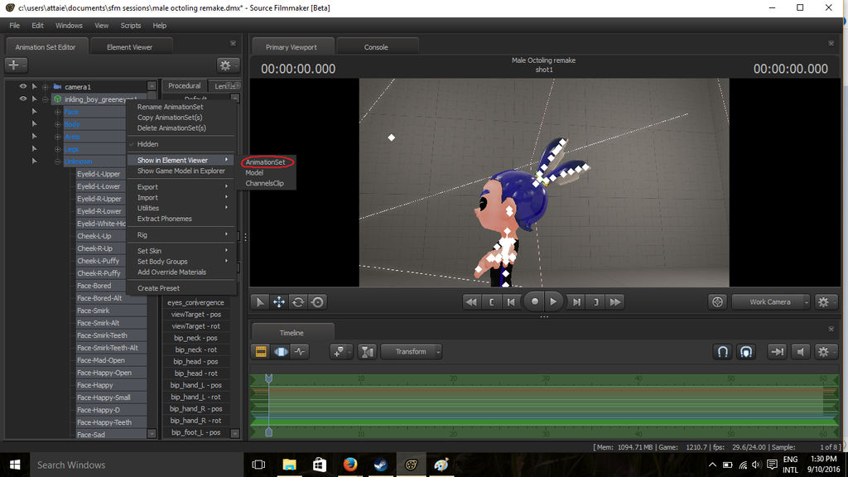This screenshot has height=477, width=848.
Task: Open the Export submenu
Action: pyautogui.click(x=181, y=186)
